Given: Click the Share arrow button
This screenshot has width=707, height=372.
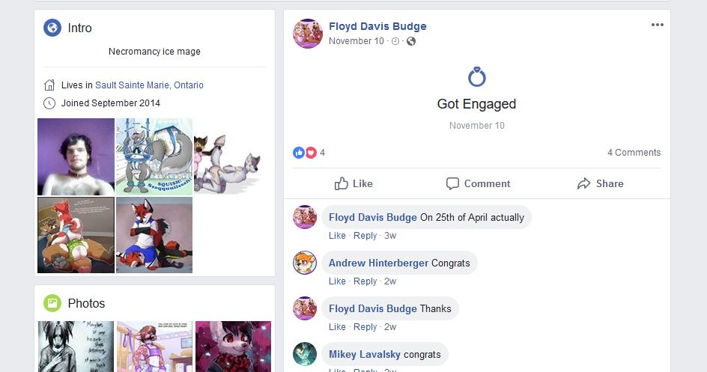Looking at the screenshot, I should (600, 183).
